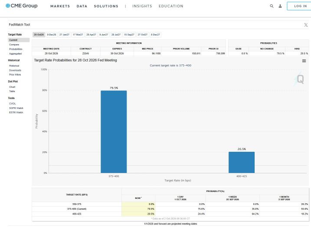
Task: Click the CONTRACT column header
Action: point(86,49)
